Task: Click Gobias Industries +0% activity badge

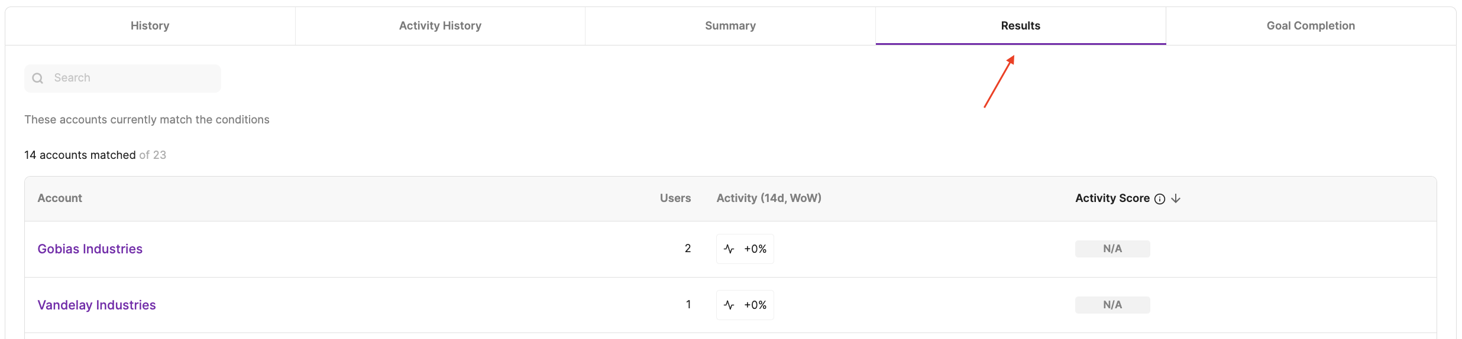Action: coord(755,249)
